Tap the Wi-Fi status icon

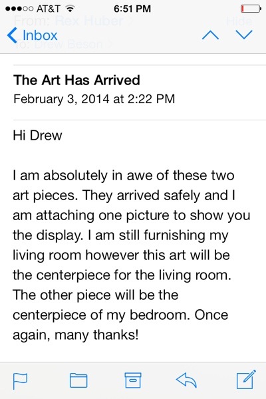click(69, 9)
